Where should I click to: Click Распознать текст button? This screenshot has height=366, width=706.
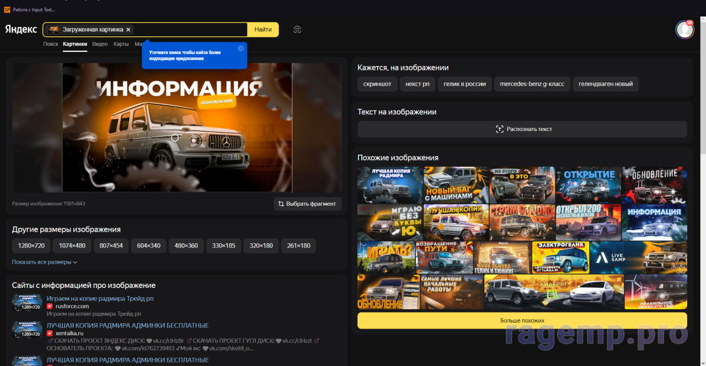tap(522, 129)
